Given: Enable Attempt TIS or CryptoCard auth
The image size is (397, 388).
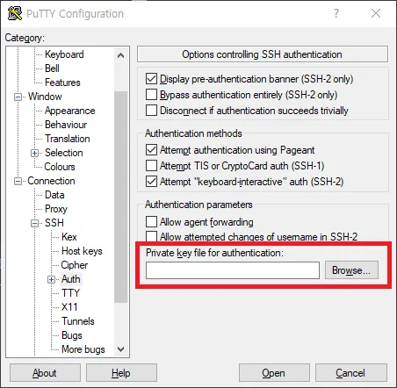Looking at the screenshot, I should 151,166.
